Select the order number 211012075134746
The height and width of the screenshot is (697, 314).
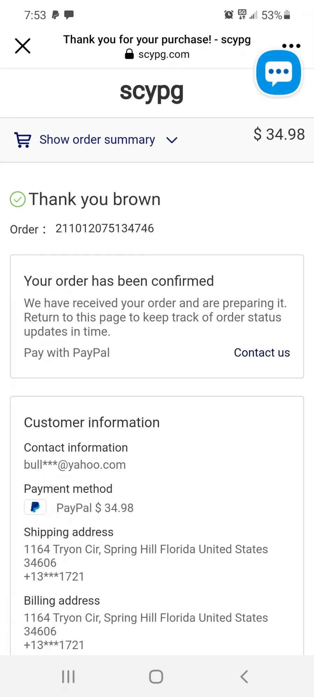tap(105, 228)
